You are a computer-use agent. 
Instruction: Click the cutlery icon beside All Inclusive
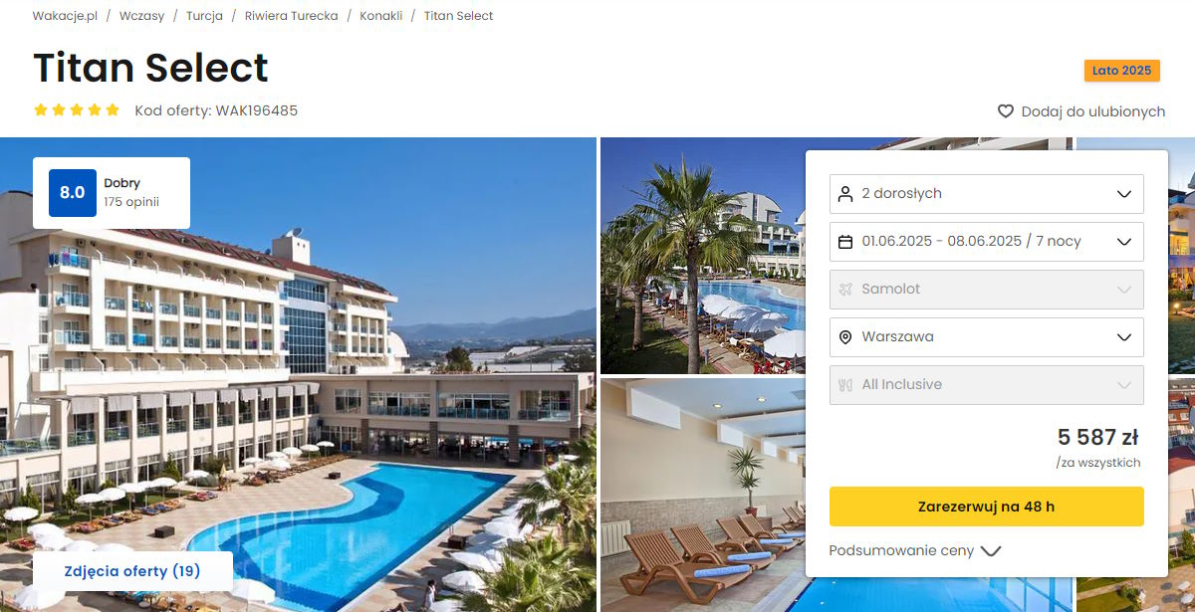tap(845, 385)
